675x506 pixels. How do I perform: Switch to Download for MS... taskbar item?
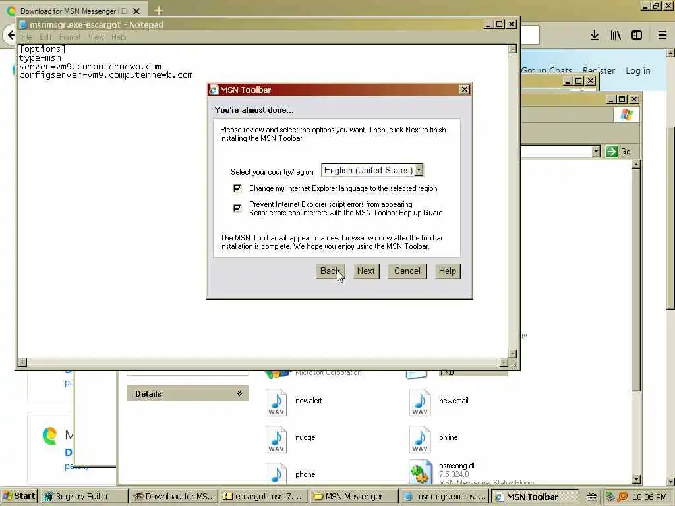(x=173, y=497)
